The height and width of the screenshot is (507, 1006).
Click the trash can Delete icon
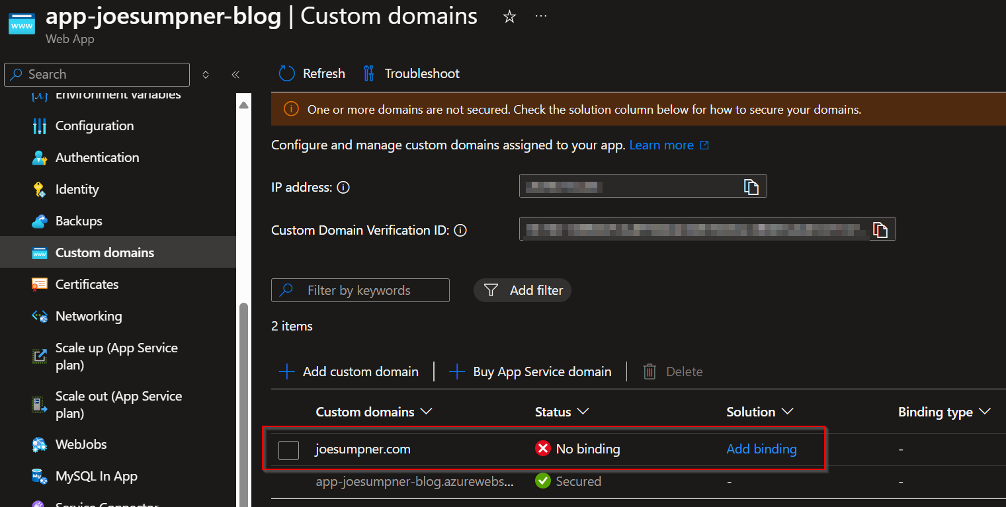click(650, 371)
